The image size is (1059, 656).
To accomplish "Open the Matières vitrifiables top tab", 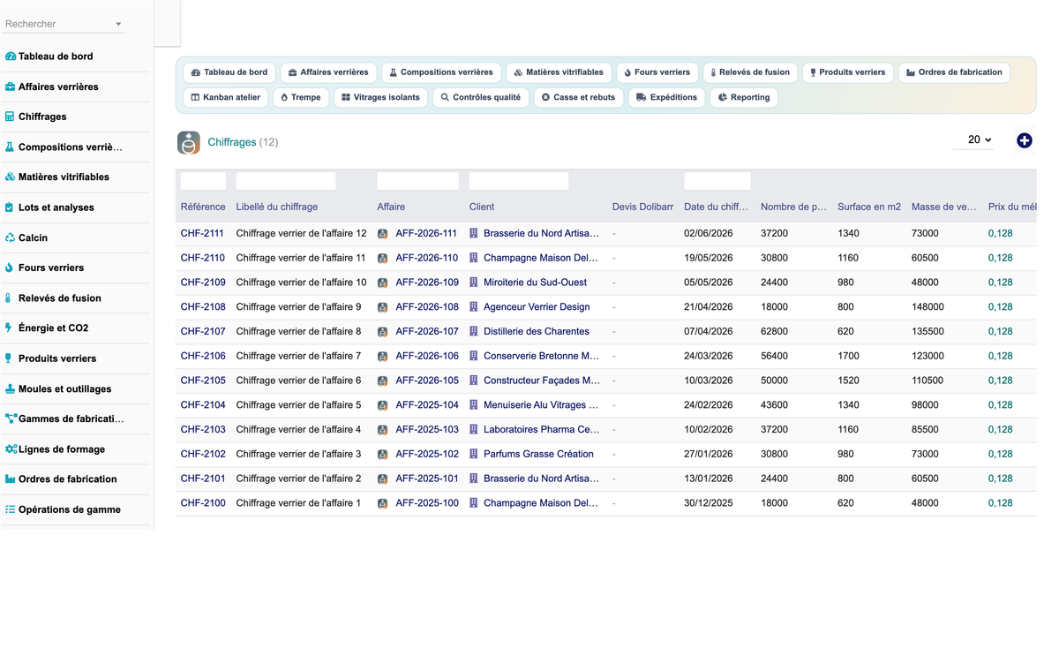I will coord(559,72).
